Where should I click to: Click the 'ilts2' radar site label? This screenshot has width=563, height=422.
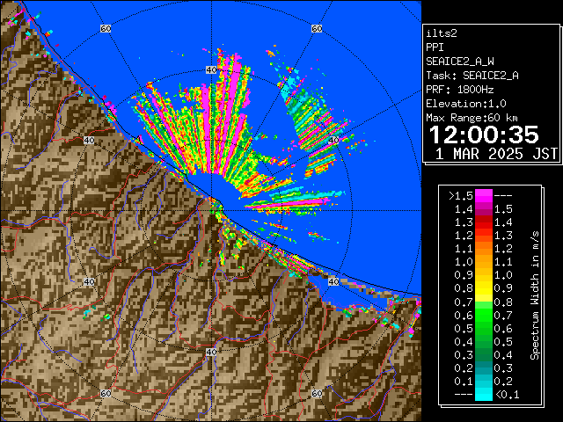tap(442, 33)
